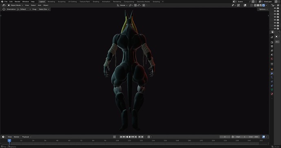
Task: Open the World properties tab
Action: (x=272, y=59)
